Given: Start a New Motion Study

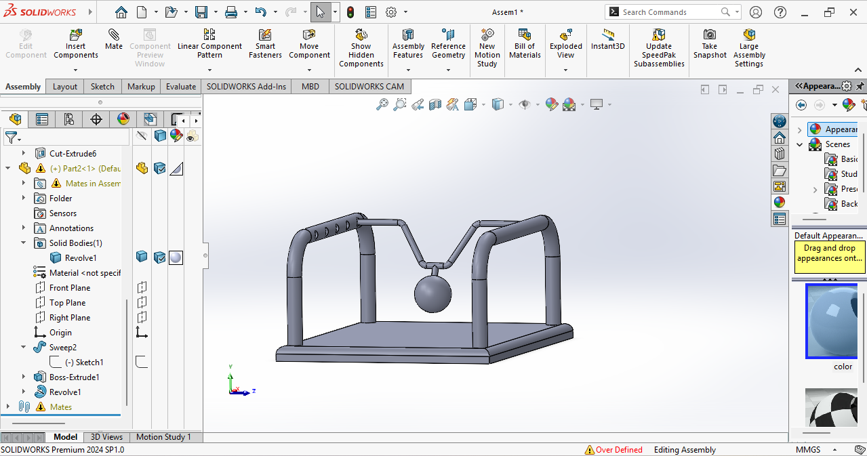Looking at the screenshot, I should click(487, 47).
